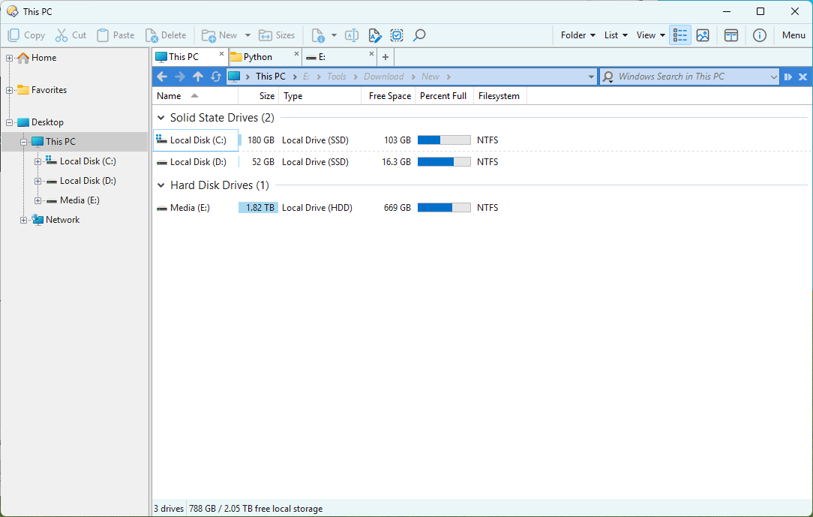Click the edit file pencil icon
The width and height of the screenshot is (813, 517).
click(374, 35)
